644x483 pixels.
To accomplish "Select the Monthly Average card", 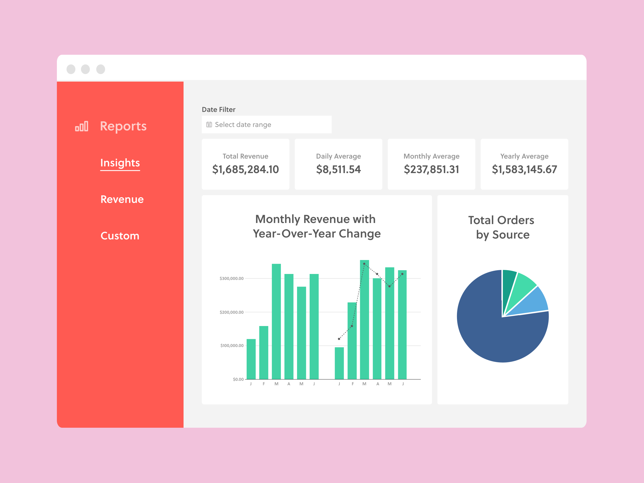I will 431,164.
